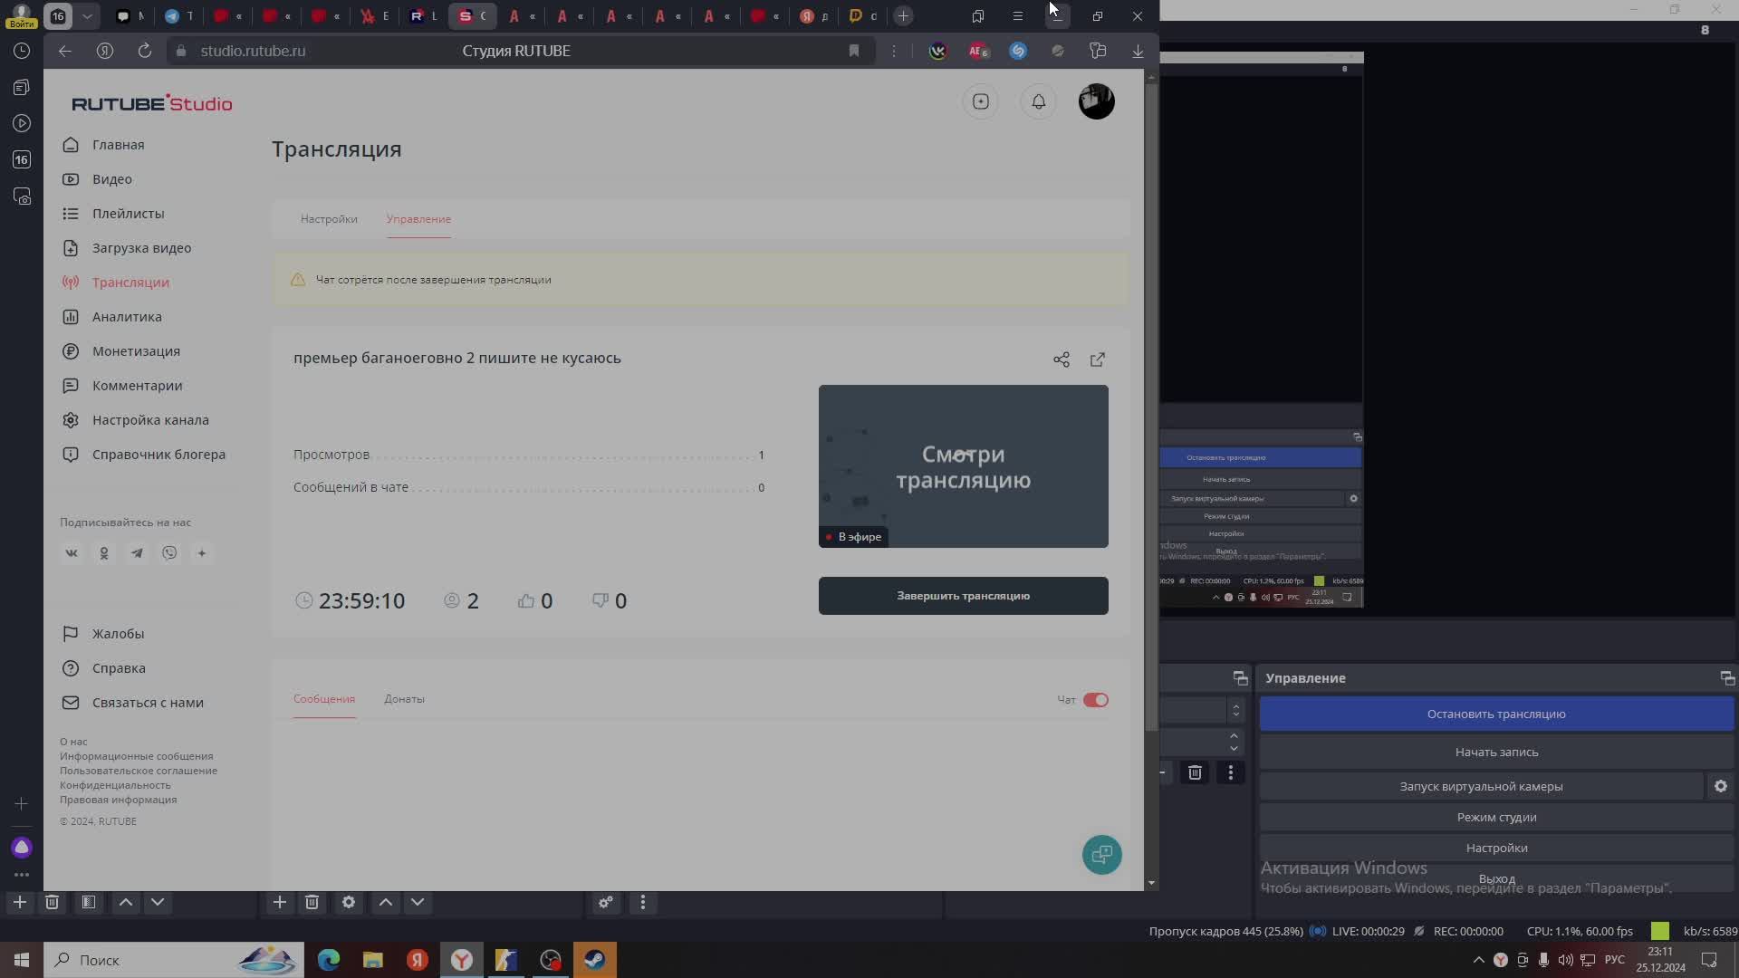The image size is (1739, 978).
Task: Switch to the Донаты tab
Action: pos(404,699)
